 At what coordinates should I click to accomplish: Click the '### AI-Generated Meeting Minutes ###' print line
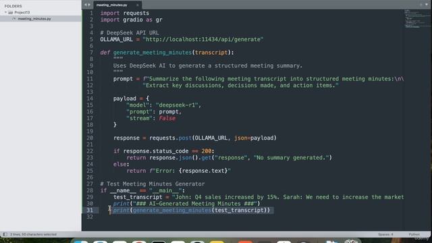pyautogui.click(x=186, y=204)
